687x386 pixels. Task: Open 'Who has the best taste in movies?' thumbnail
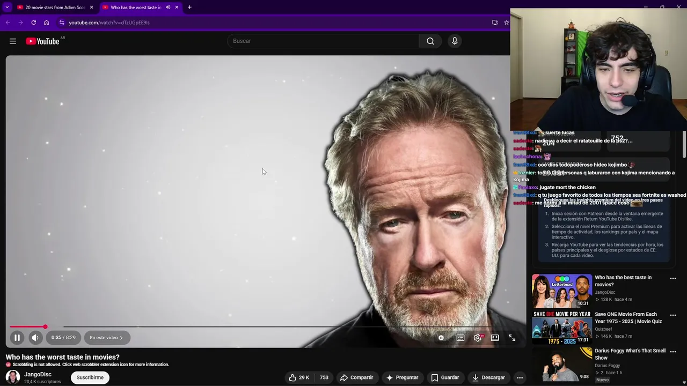click(x=562, y=291)
